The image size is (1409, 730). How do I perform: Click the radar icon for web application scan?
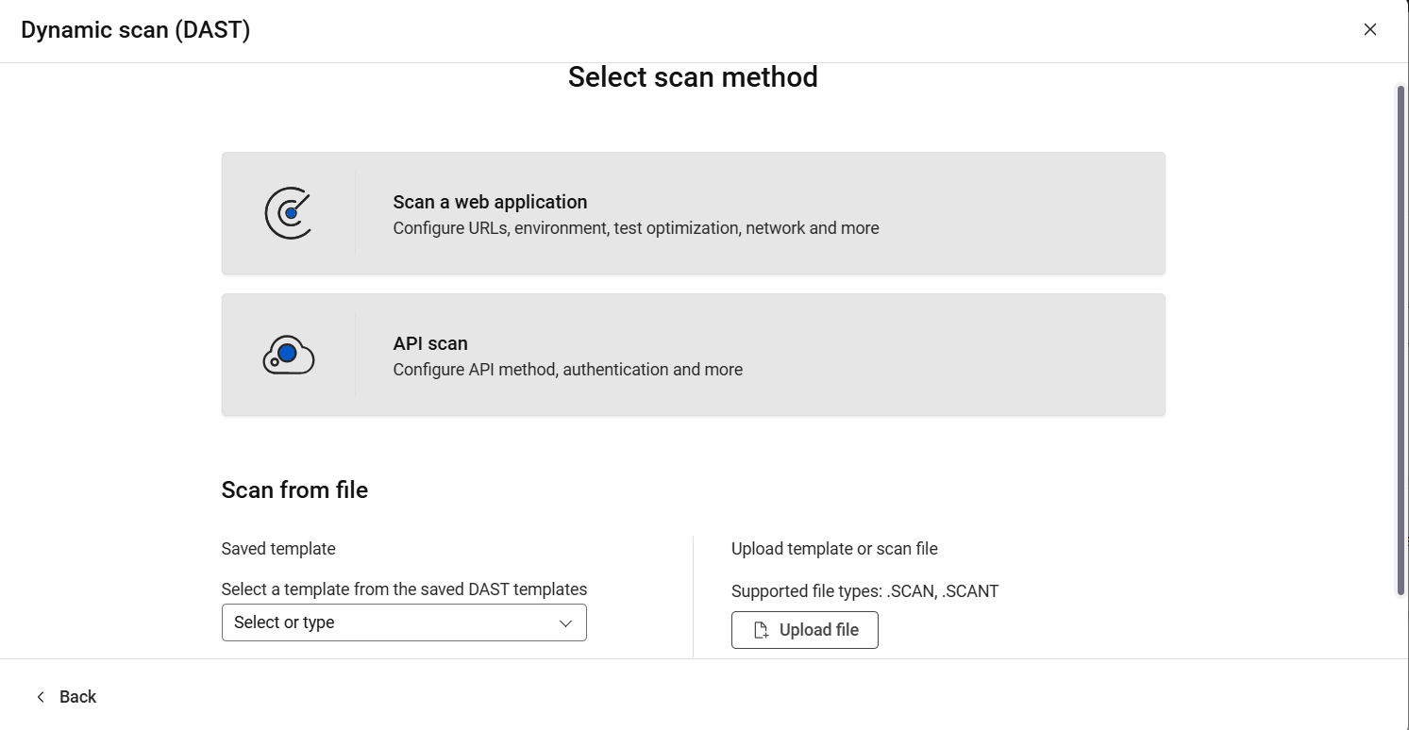[x=288, y=213]
